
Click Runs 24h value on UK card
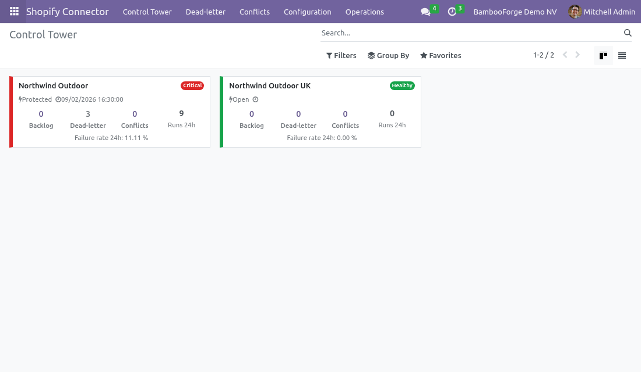coord(392,113)
